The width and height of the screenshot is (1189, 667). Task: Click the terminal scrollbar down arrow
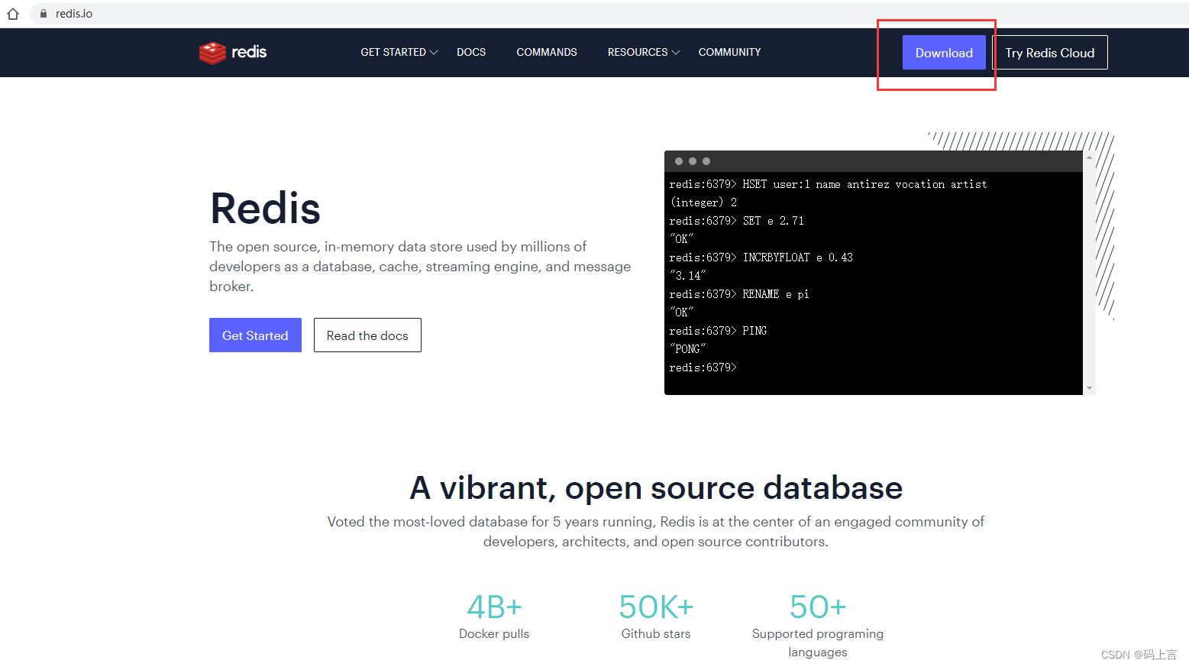pos(1089,388)
